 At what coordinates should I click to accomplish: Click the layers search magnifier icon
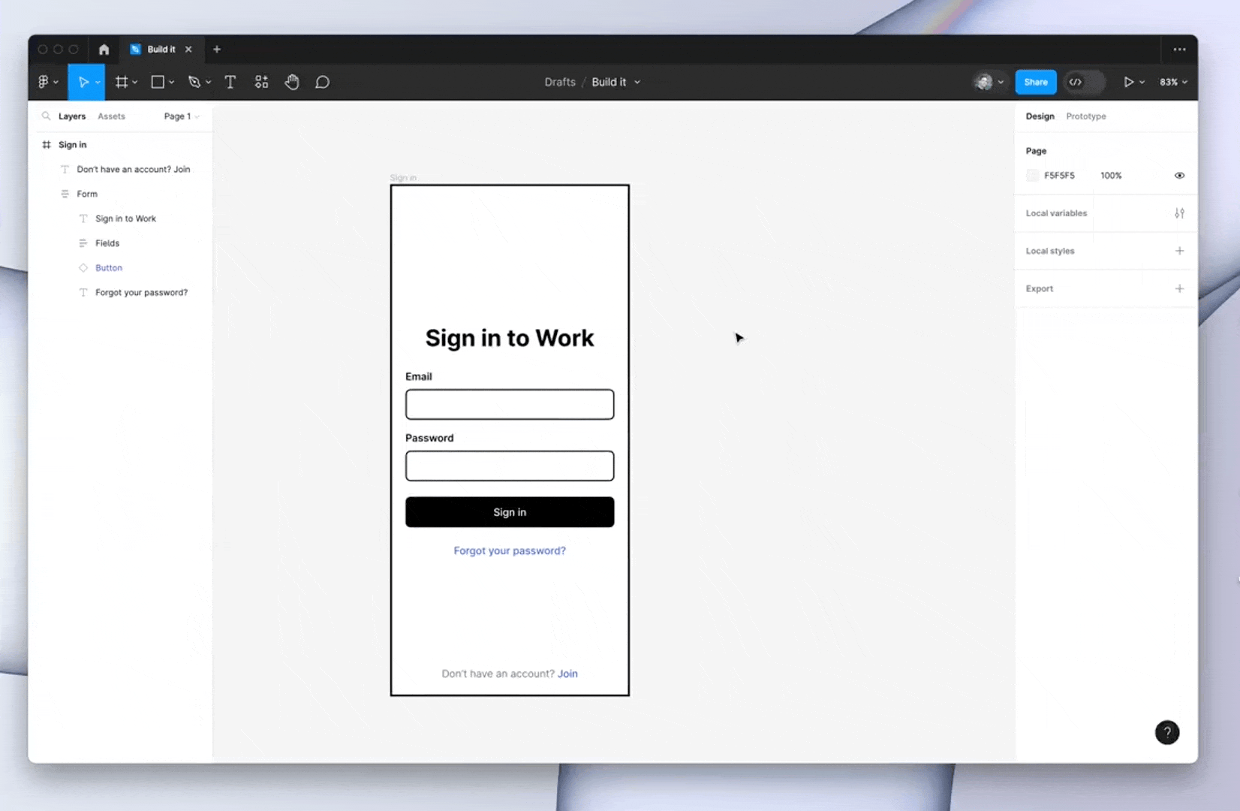[46, 116]
